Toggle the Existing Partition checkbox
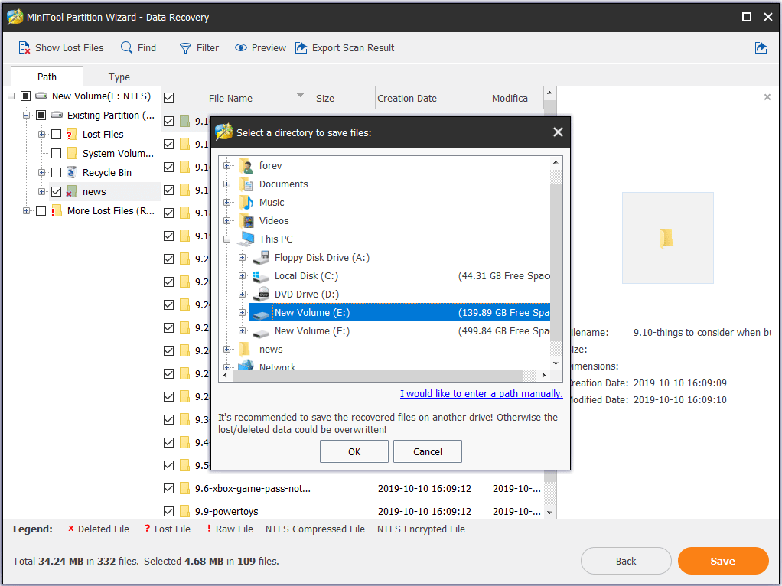Screen dimensions: 782x586 click(41, 116)
